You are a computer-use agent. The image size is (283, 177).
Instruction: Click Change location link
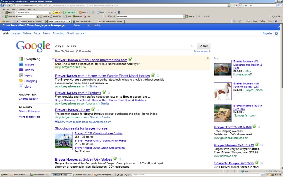click(29, 99)
